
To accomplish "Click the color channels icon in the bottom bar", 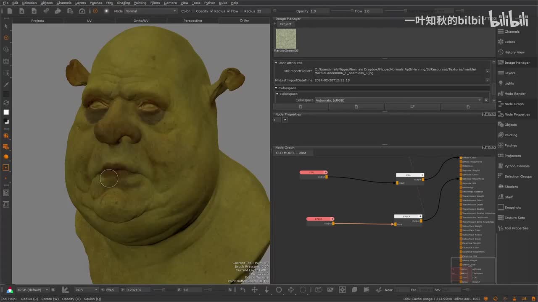I will click(x=9, y=290).
